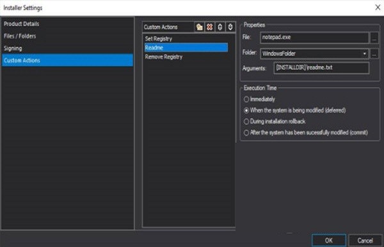Open the Files / Folders section

click(67, 36)
